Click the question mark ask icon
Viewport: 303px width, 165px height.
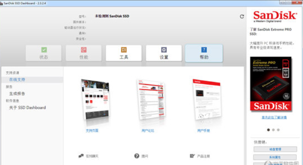[137, 156]
